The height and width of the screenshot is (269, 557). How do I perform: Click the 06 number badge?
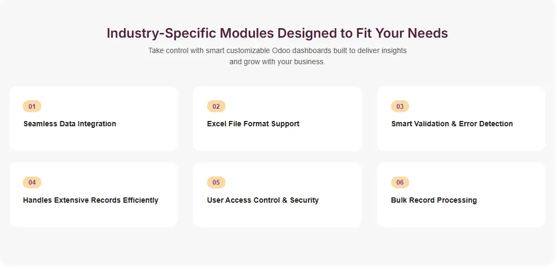[400, 183]
